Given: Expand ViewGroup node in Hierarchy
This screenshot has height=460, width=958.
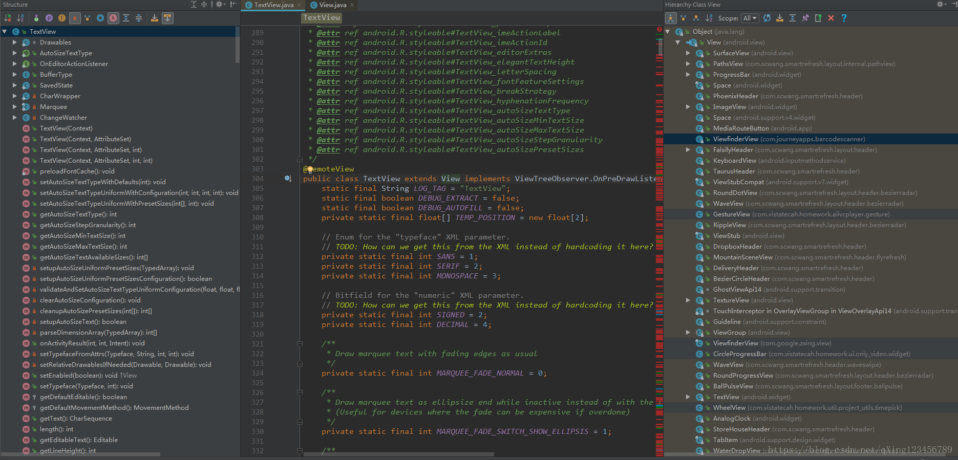Looking at the screenshot, I should [688, 333].
